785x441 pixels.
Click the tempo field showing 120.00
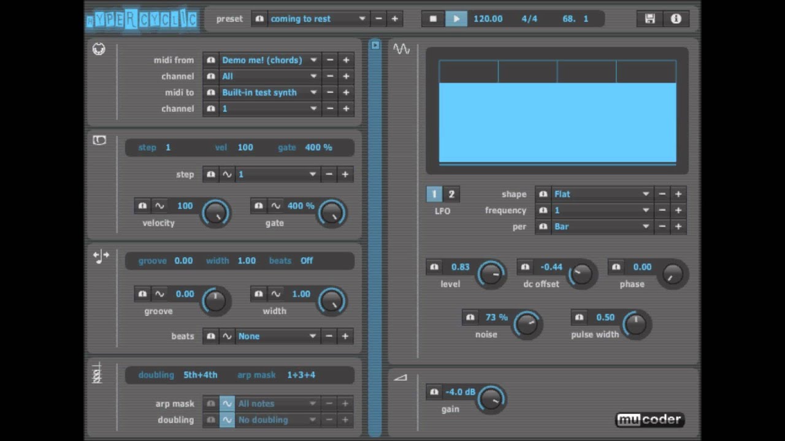[488, 19]
